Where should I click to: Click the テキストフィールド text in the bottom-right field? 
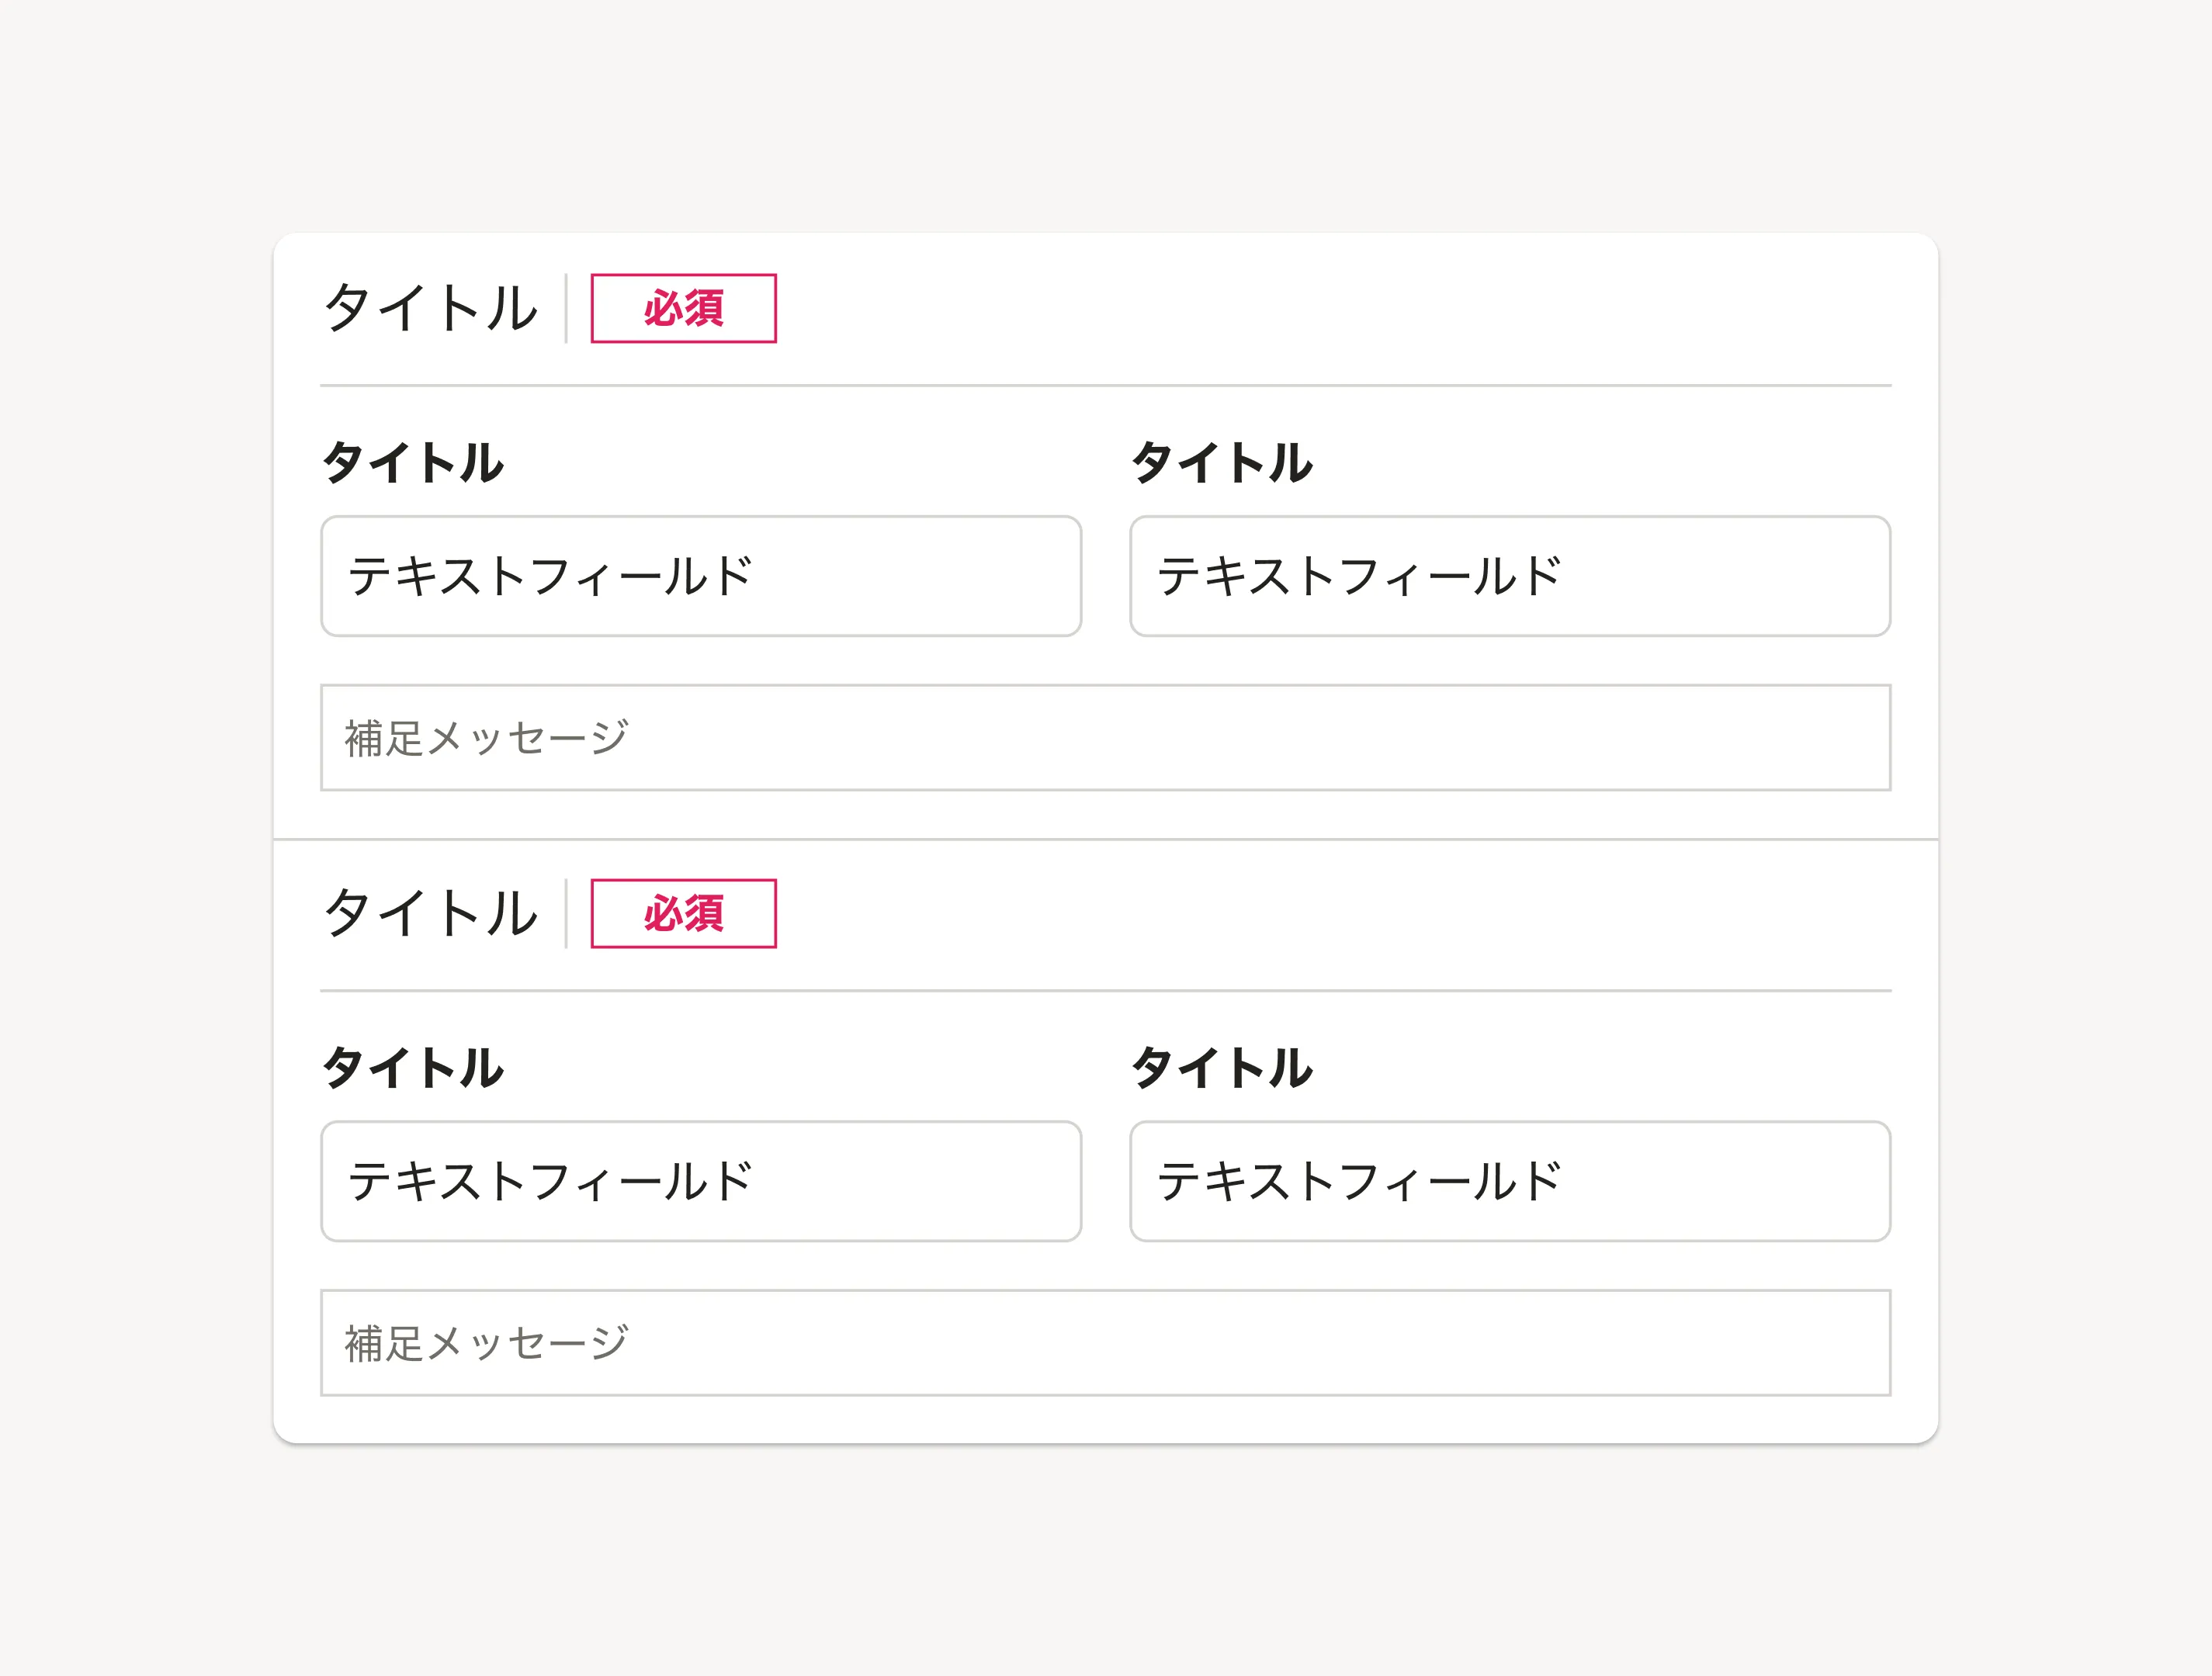tap(1359, 1182)
